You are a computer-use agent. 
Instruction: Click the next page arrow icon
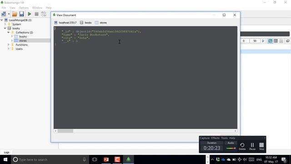263,41
